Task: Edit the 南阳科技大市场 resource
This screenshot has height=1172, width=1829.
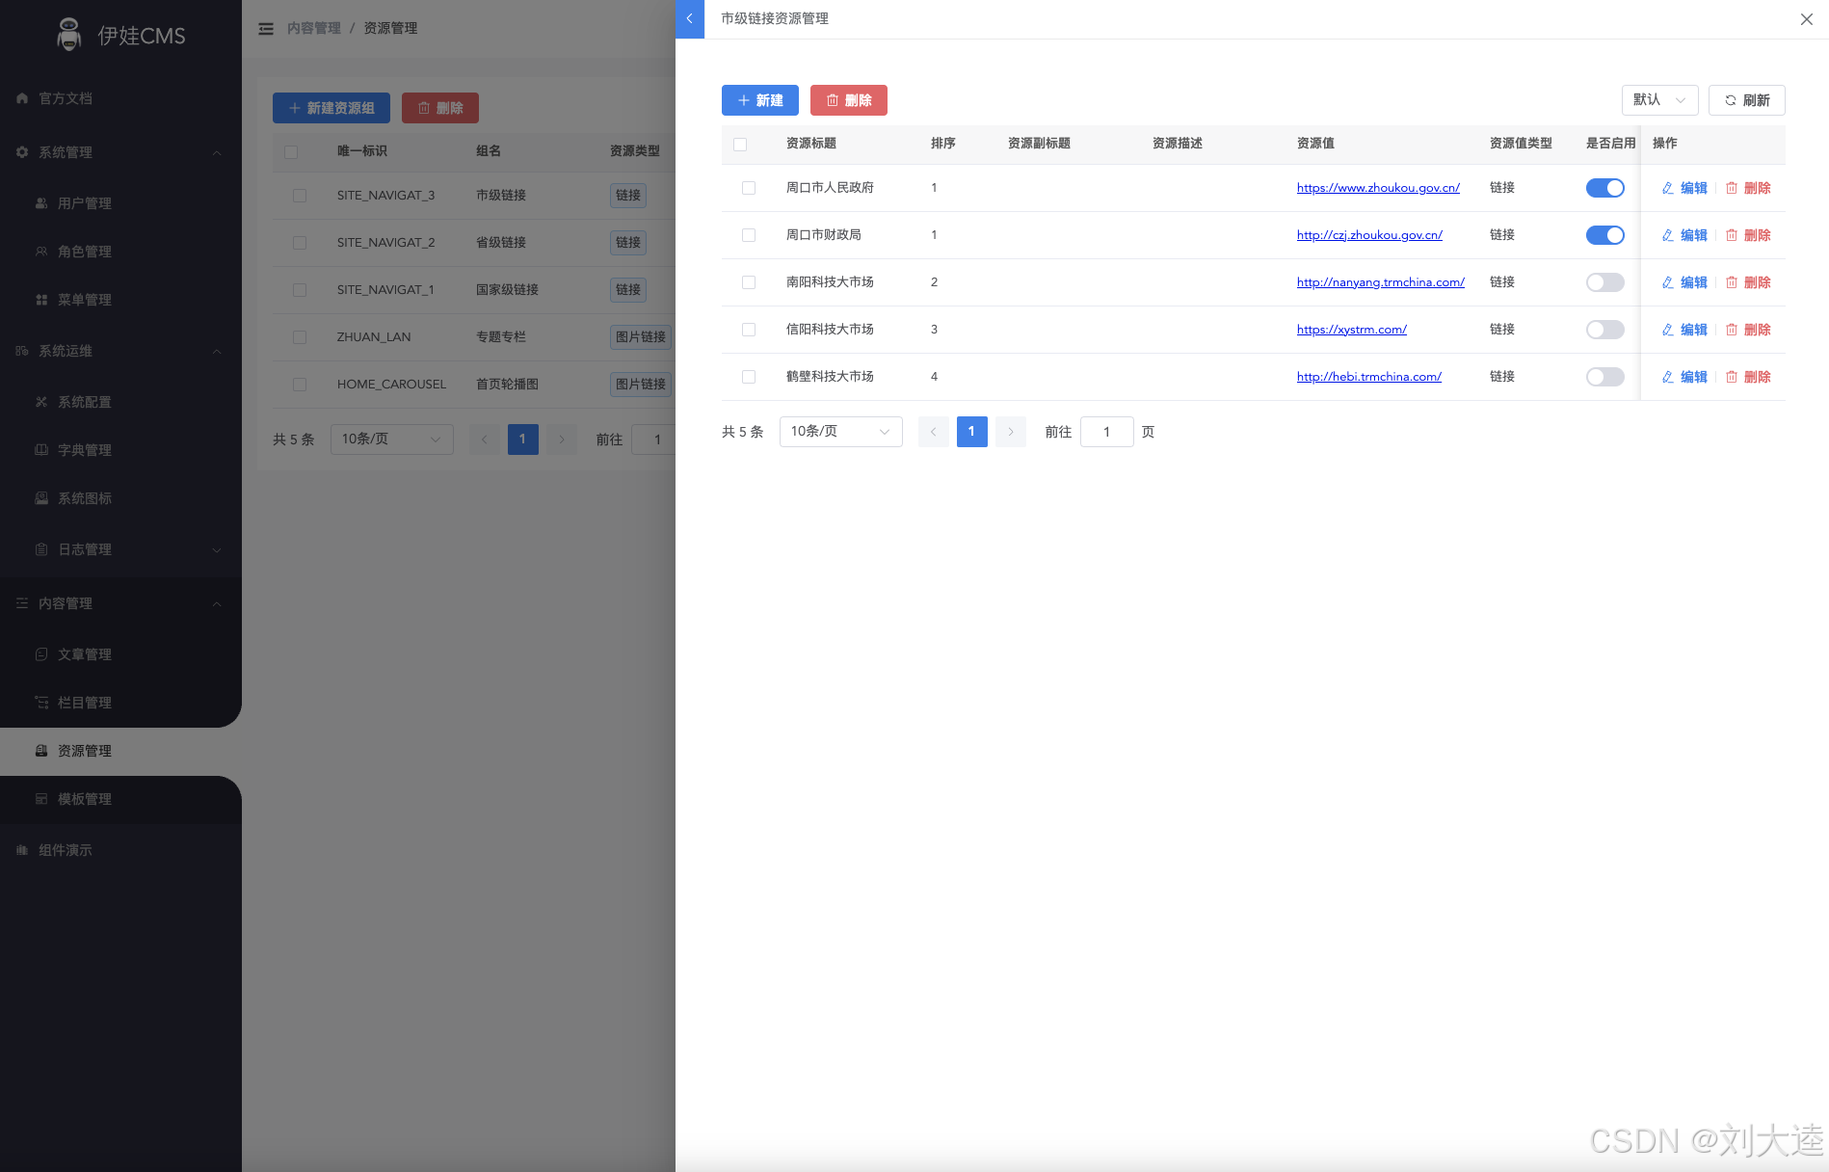Action: 1684,282
